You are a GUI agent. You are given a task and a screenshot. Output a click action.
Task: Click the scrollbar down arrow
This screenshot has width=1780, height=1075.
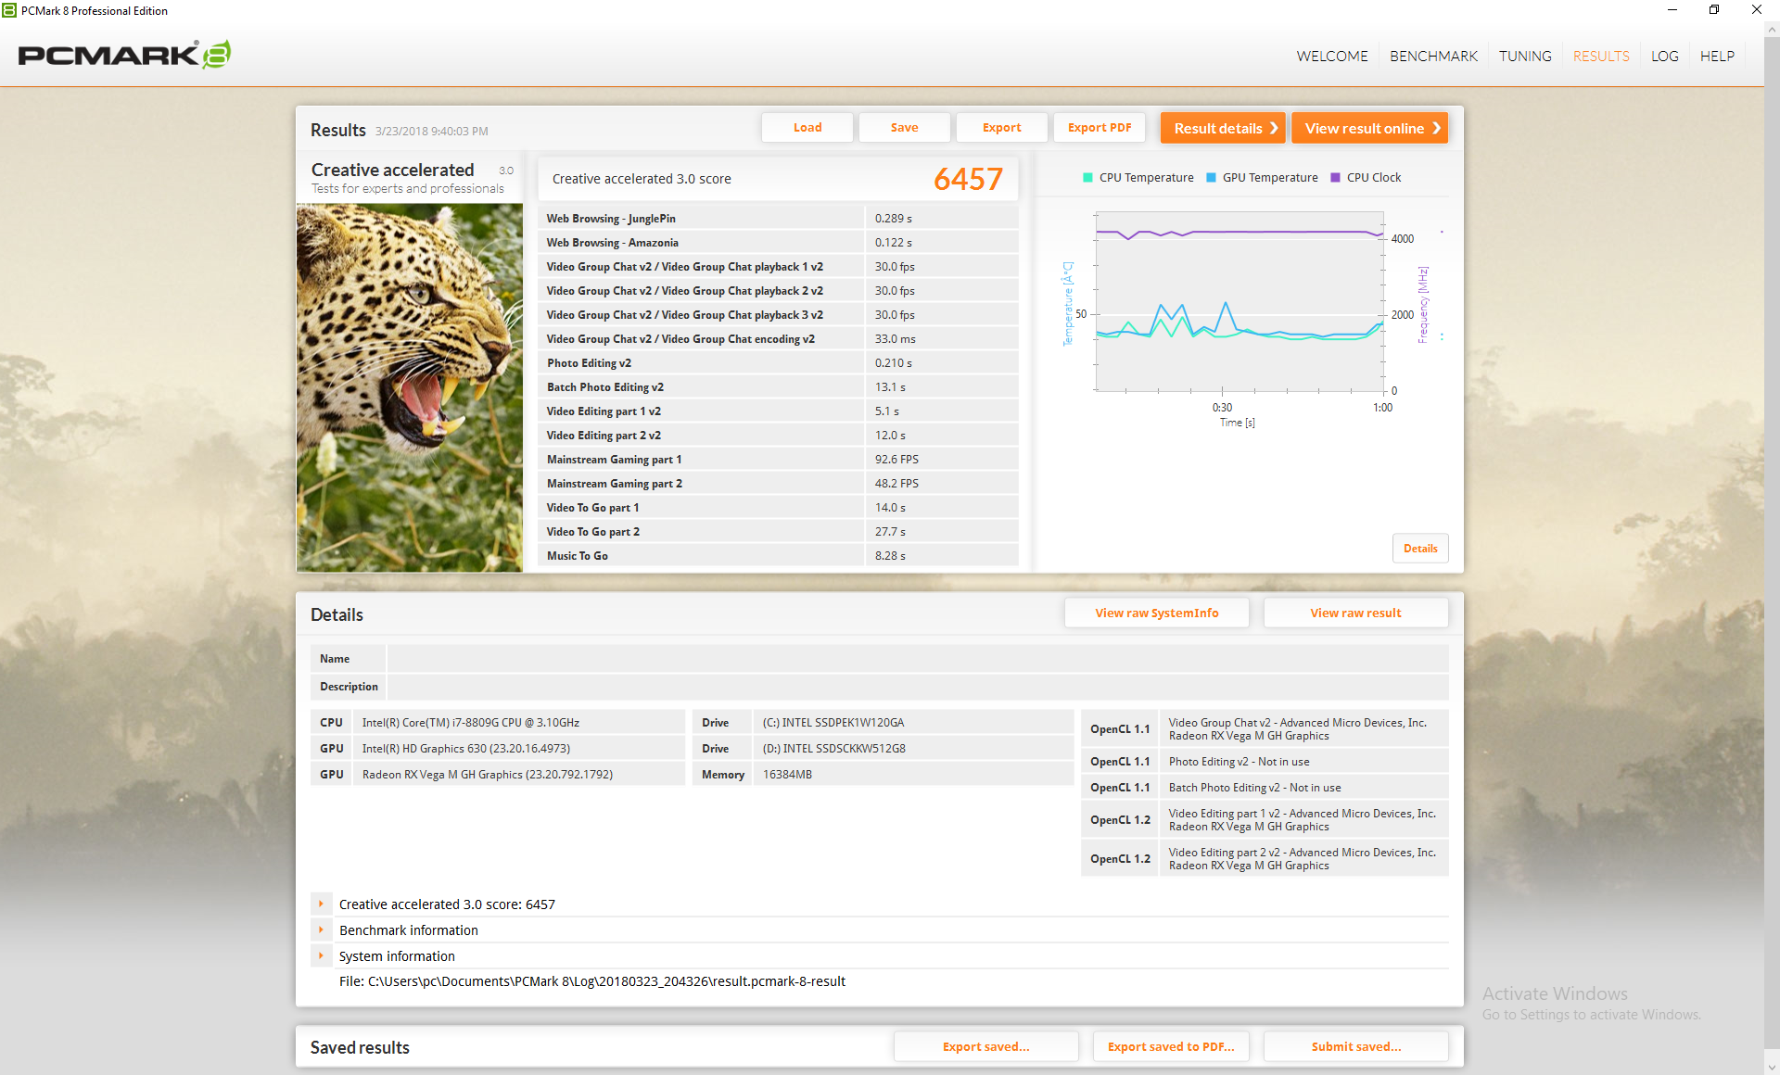coord(1772,1068)
